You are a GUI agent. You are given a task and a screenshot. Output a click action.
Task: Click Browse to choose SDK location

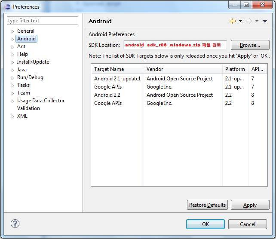[x=250, y=45]
